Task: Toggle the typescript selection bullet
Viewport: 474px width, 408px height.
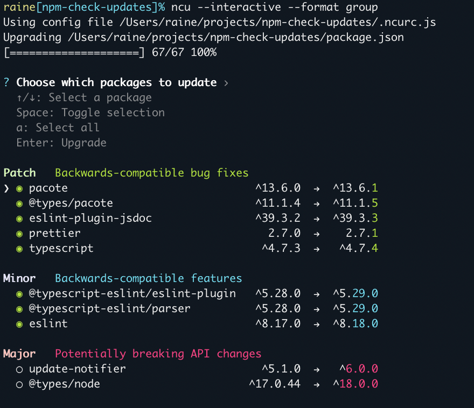Action: 19,249
